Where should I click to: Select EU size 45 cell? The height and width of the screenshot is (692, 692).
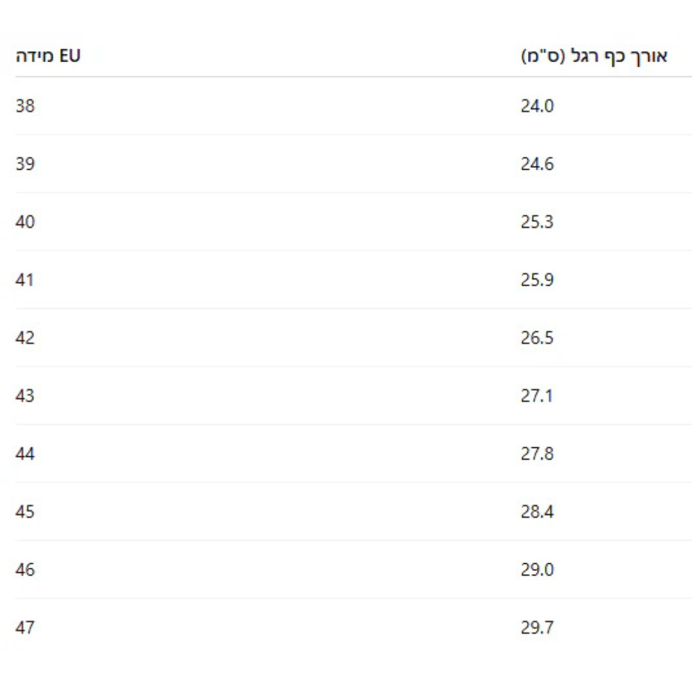click(x=25, y=512)
